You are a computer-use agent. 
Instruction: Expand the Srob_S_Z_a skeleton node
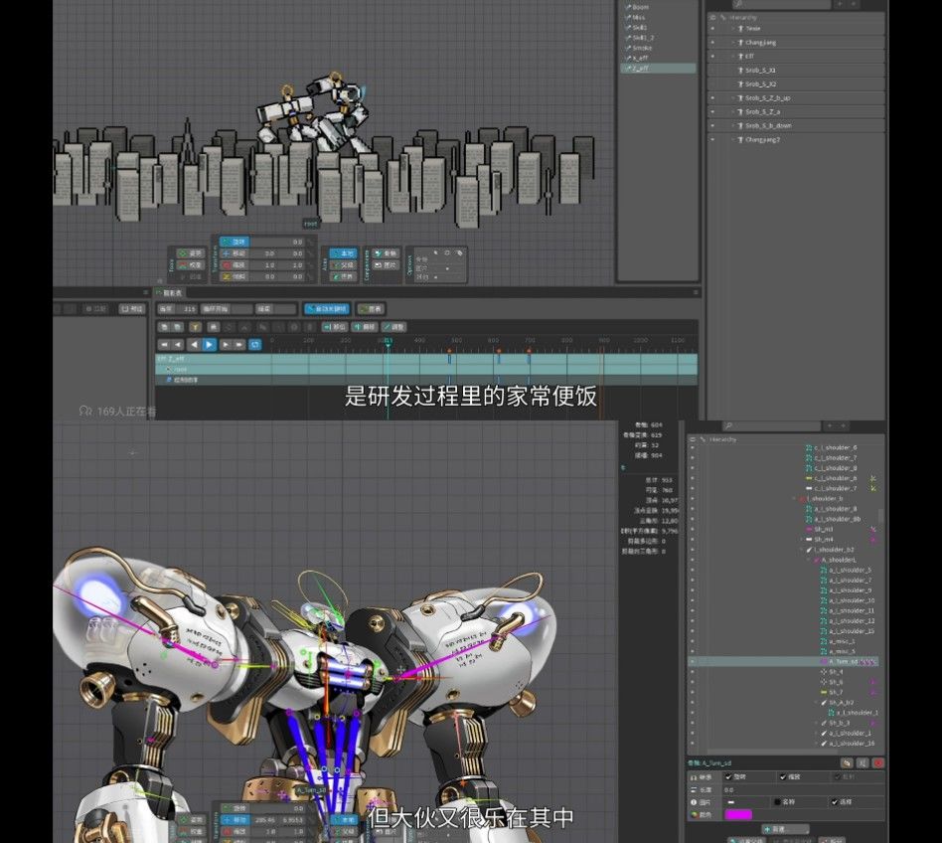pos(733,111)
